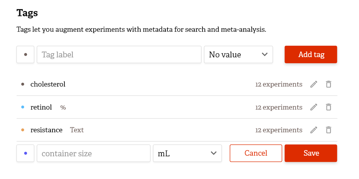Edit the cholesterol tag with pencil icon
The image size is (359, 179).
pyautogui.click(x=313, y=84)
